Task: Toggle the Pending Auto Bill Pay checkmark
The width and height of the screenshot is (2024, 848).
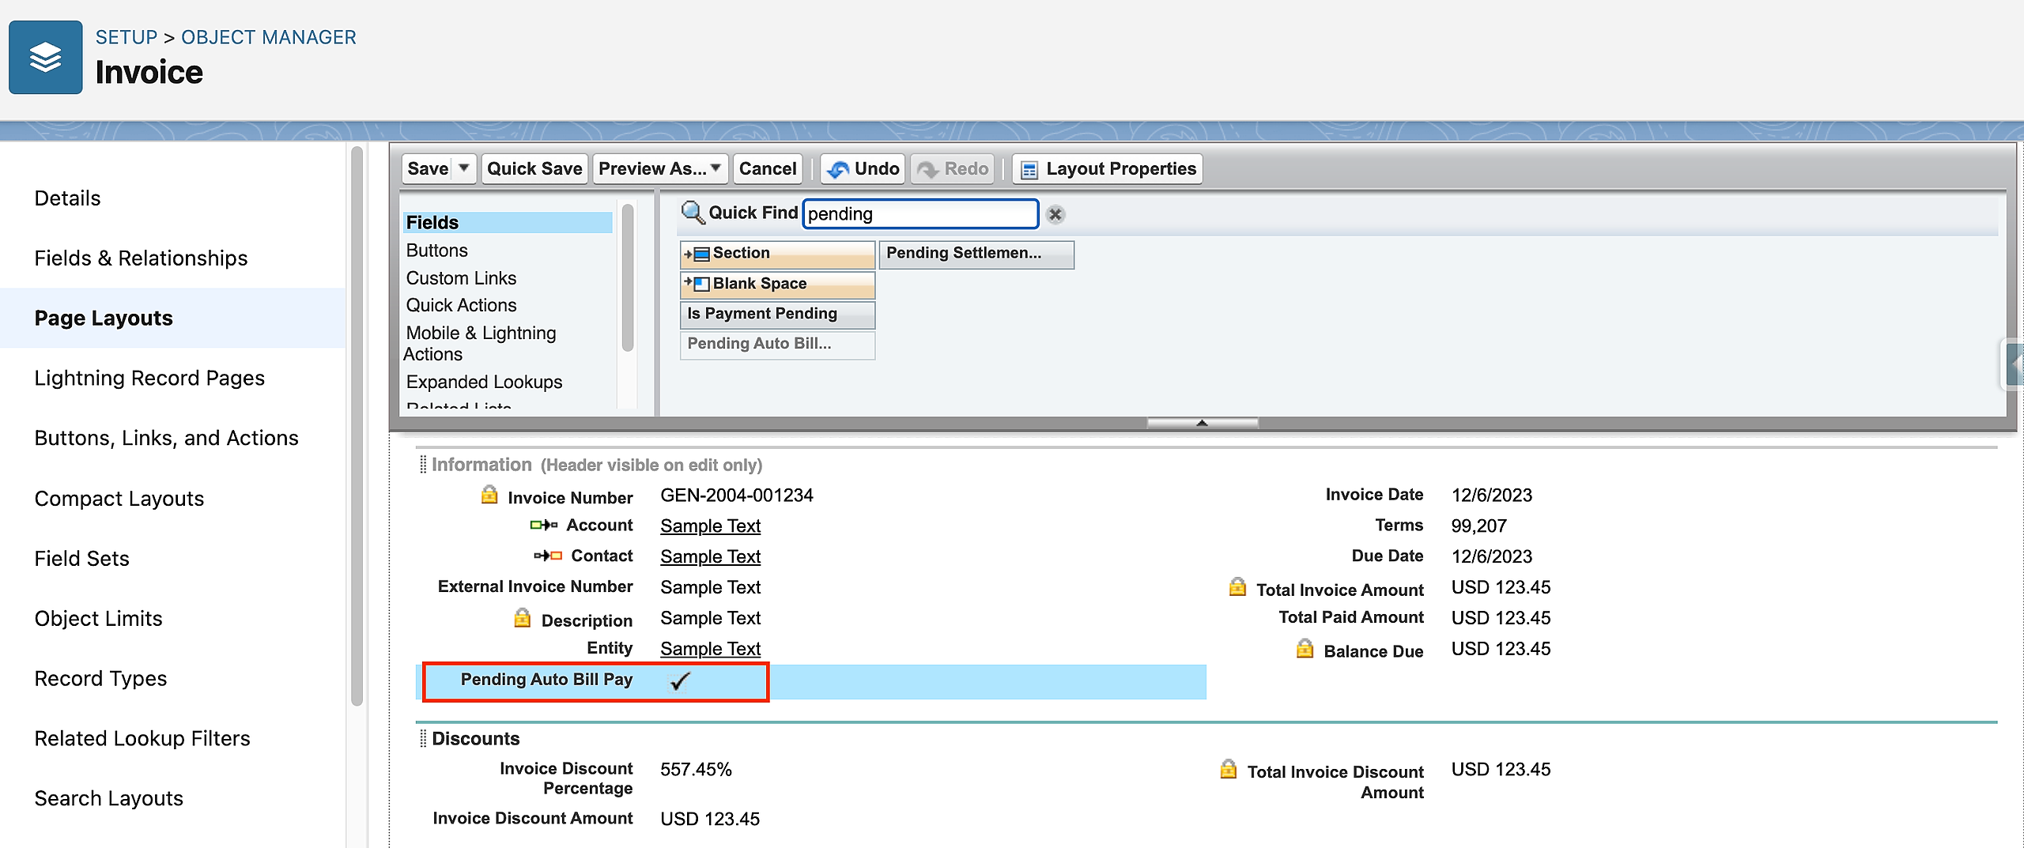Action: coord(679,680)
